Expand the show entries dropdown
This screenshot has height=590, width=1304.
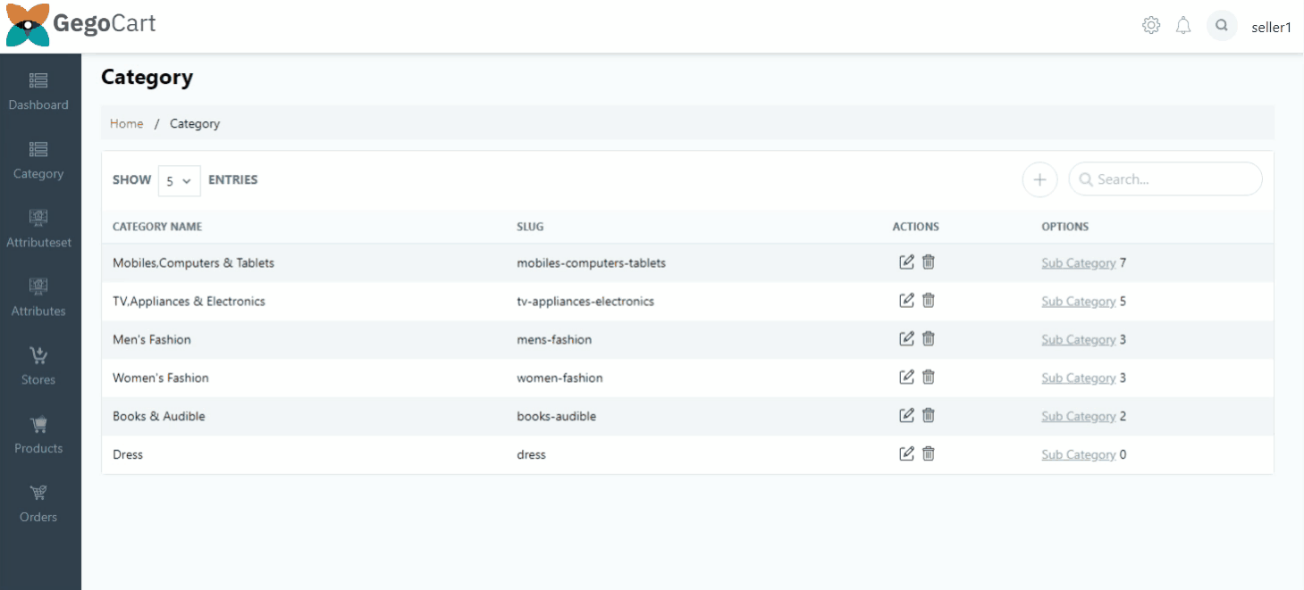[179, 180]
